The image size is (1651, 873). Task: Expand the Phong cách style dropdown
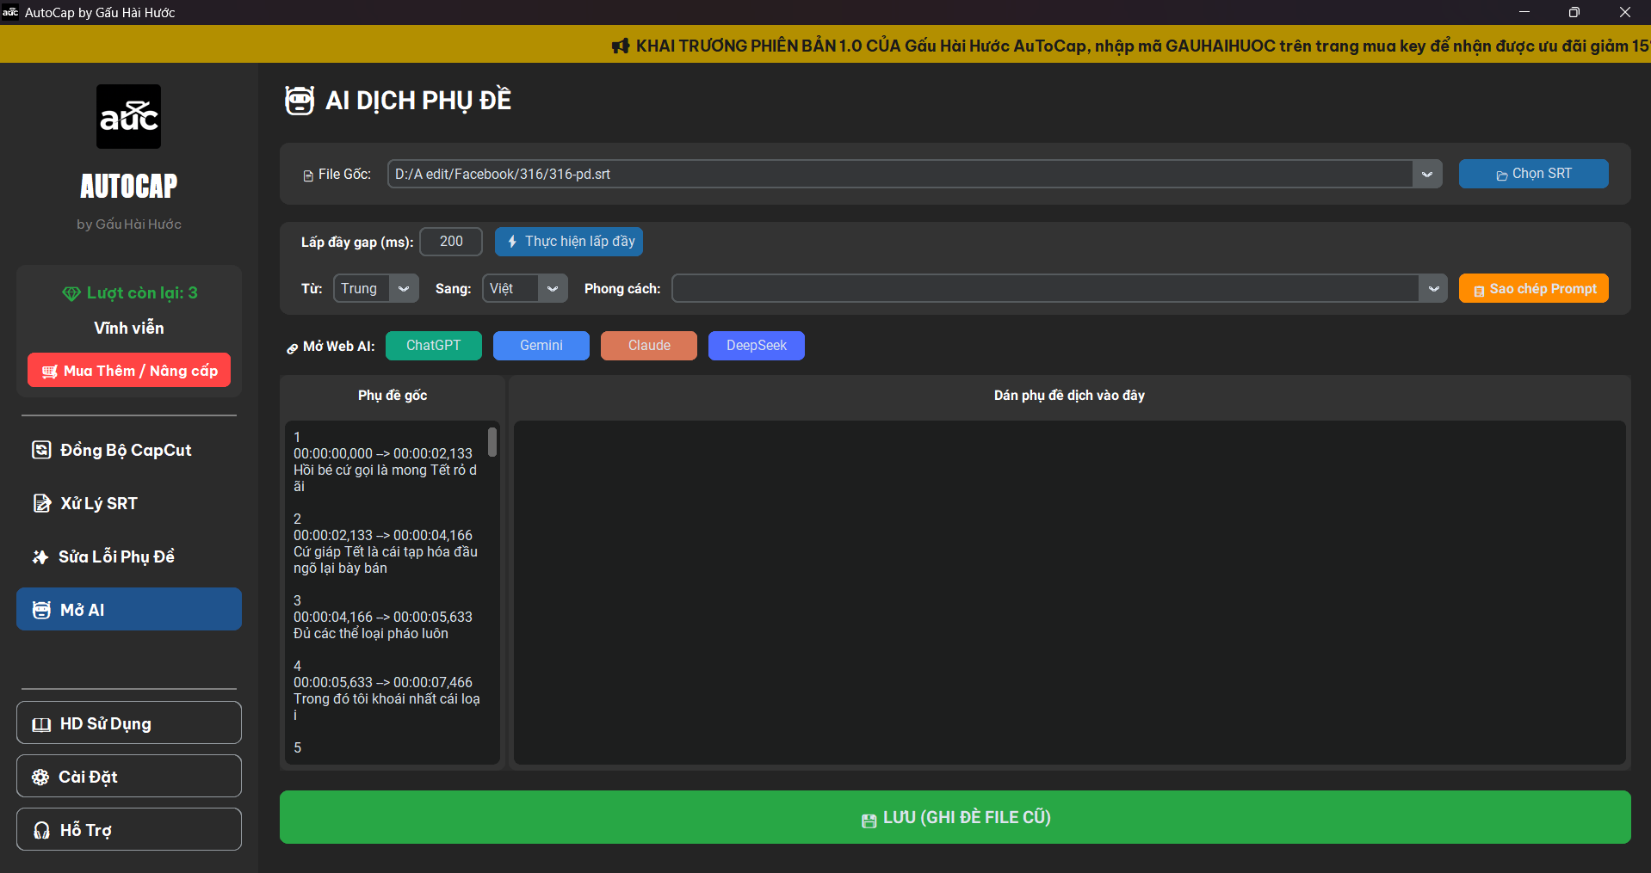1433,288
